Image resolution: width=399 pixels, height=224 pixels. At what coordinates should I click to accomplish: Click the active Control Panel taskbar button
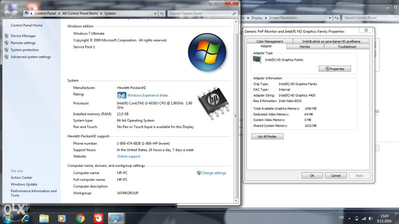coord(116,218)
